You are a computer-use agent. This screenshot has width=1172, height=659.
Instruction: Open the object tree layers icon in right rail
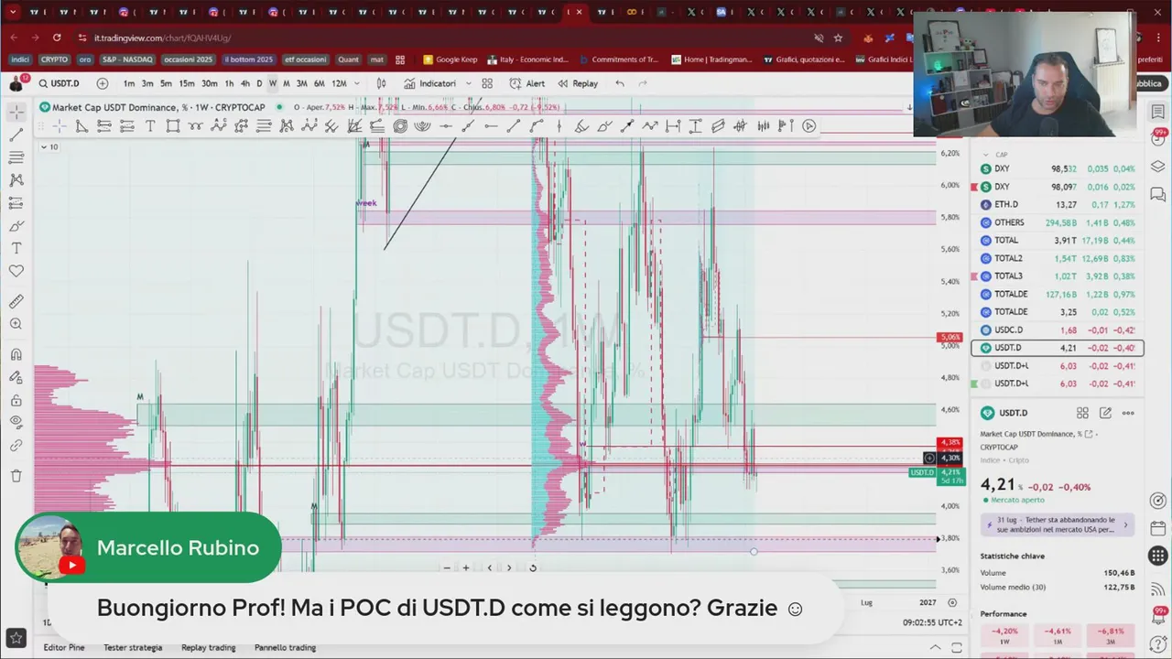point(1158,167)
